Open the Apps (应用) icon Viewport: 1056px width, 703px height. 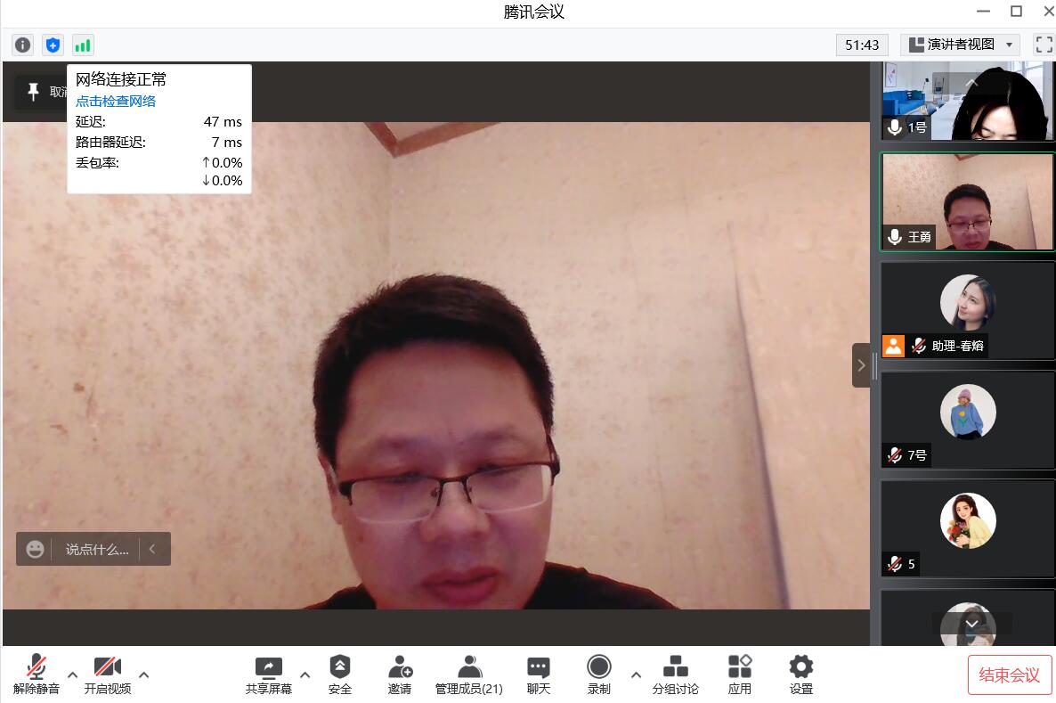(740, 674)
